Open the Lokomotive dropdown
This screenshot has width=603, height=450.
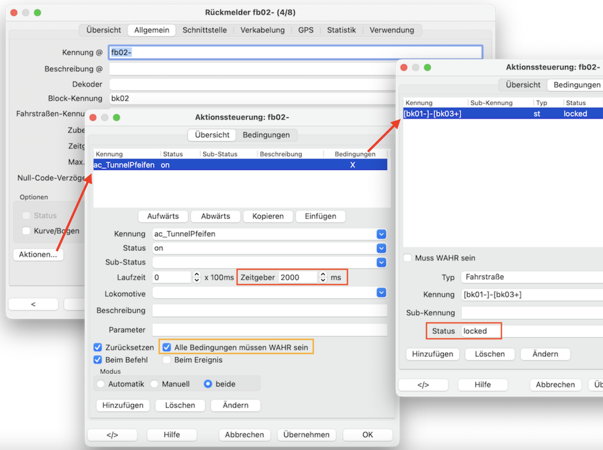(381, 292)
